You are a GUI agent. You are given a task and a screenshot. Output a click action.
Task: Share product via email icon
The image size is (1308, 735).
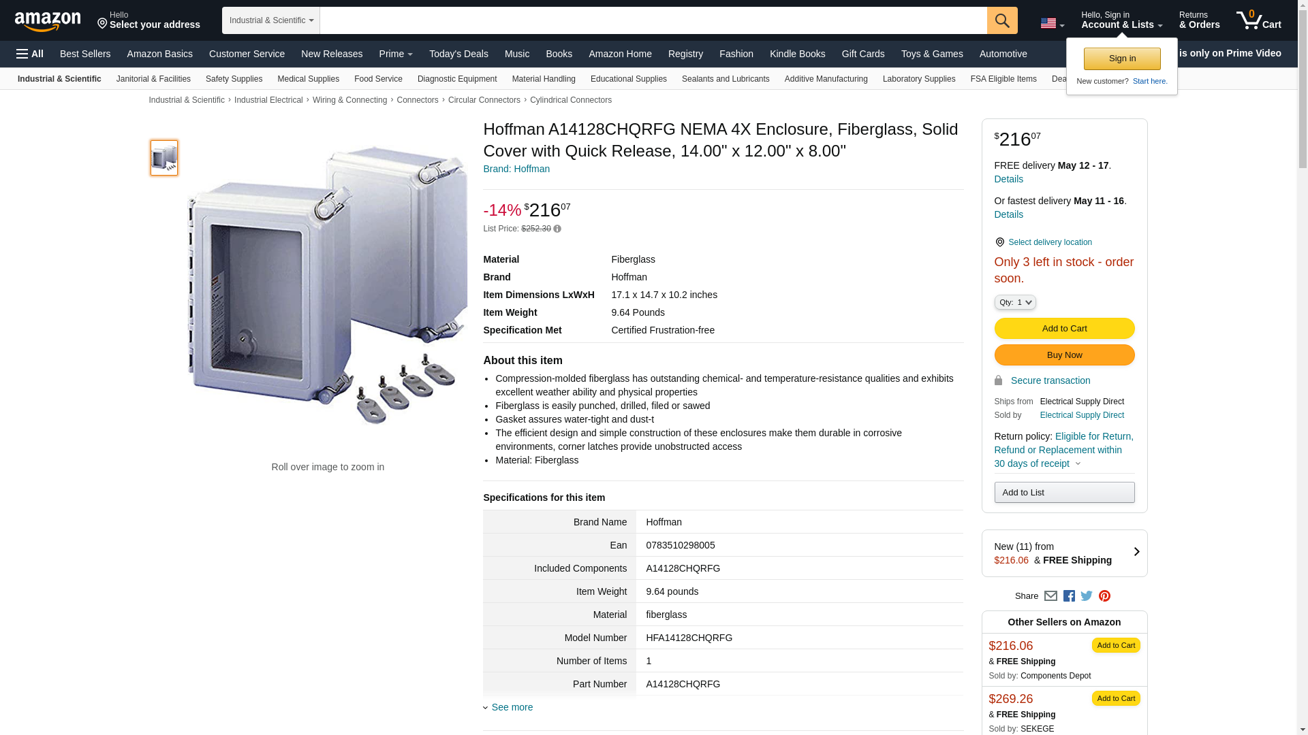1050,596
